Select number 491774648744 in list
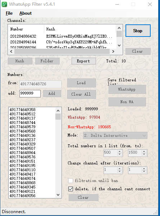Image resolution: width=160 pixels, height=216 pixels. pyautogui.click(x=22, y=123)
